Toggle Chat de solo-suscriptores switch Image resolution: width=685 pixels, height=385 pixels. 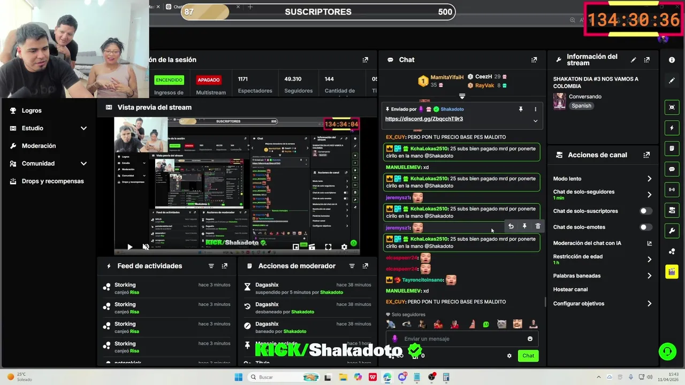[x=646, y=211]
